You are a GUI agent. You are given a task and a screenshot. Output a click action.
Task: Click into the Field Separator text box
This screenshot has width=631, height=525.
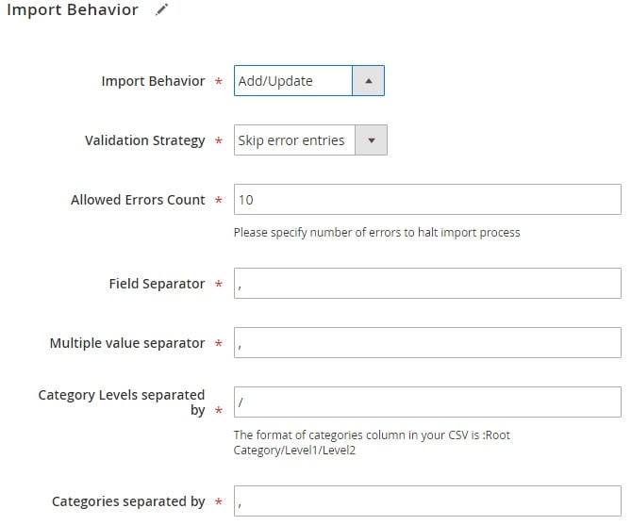(427, 283)
